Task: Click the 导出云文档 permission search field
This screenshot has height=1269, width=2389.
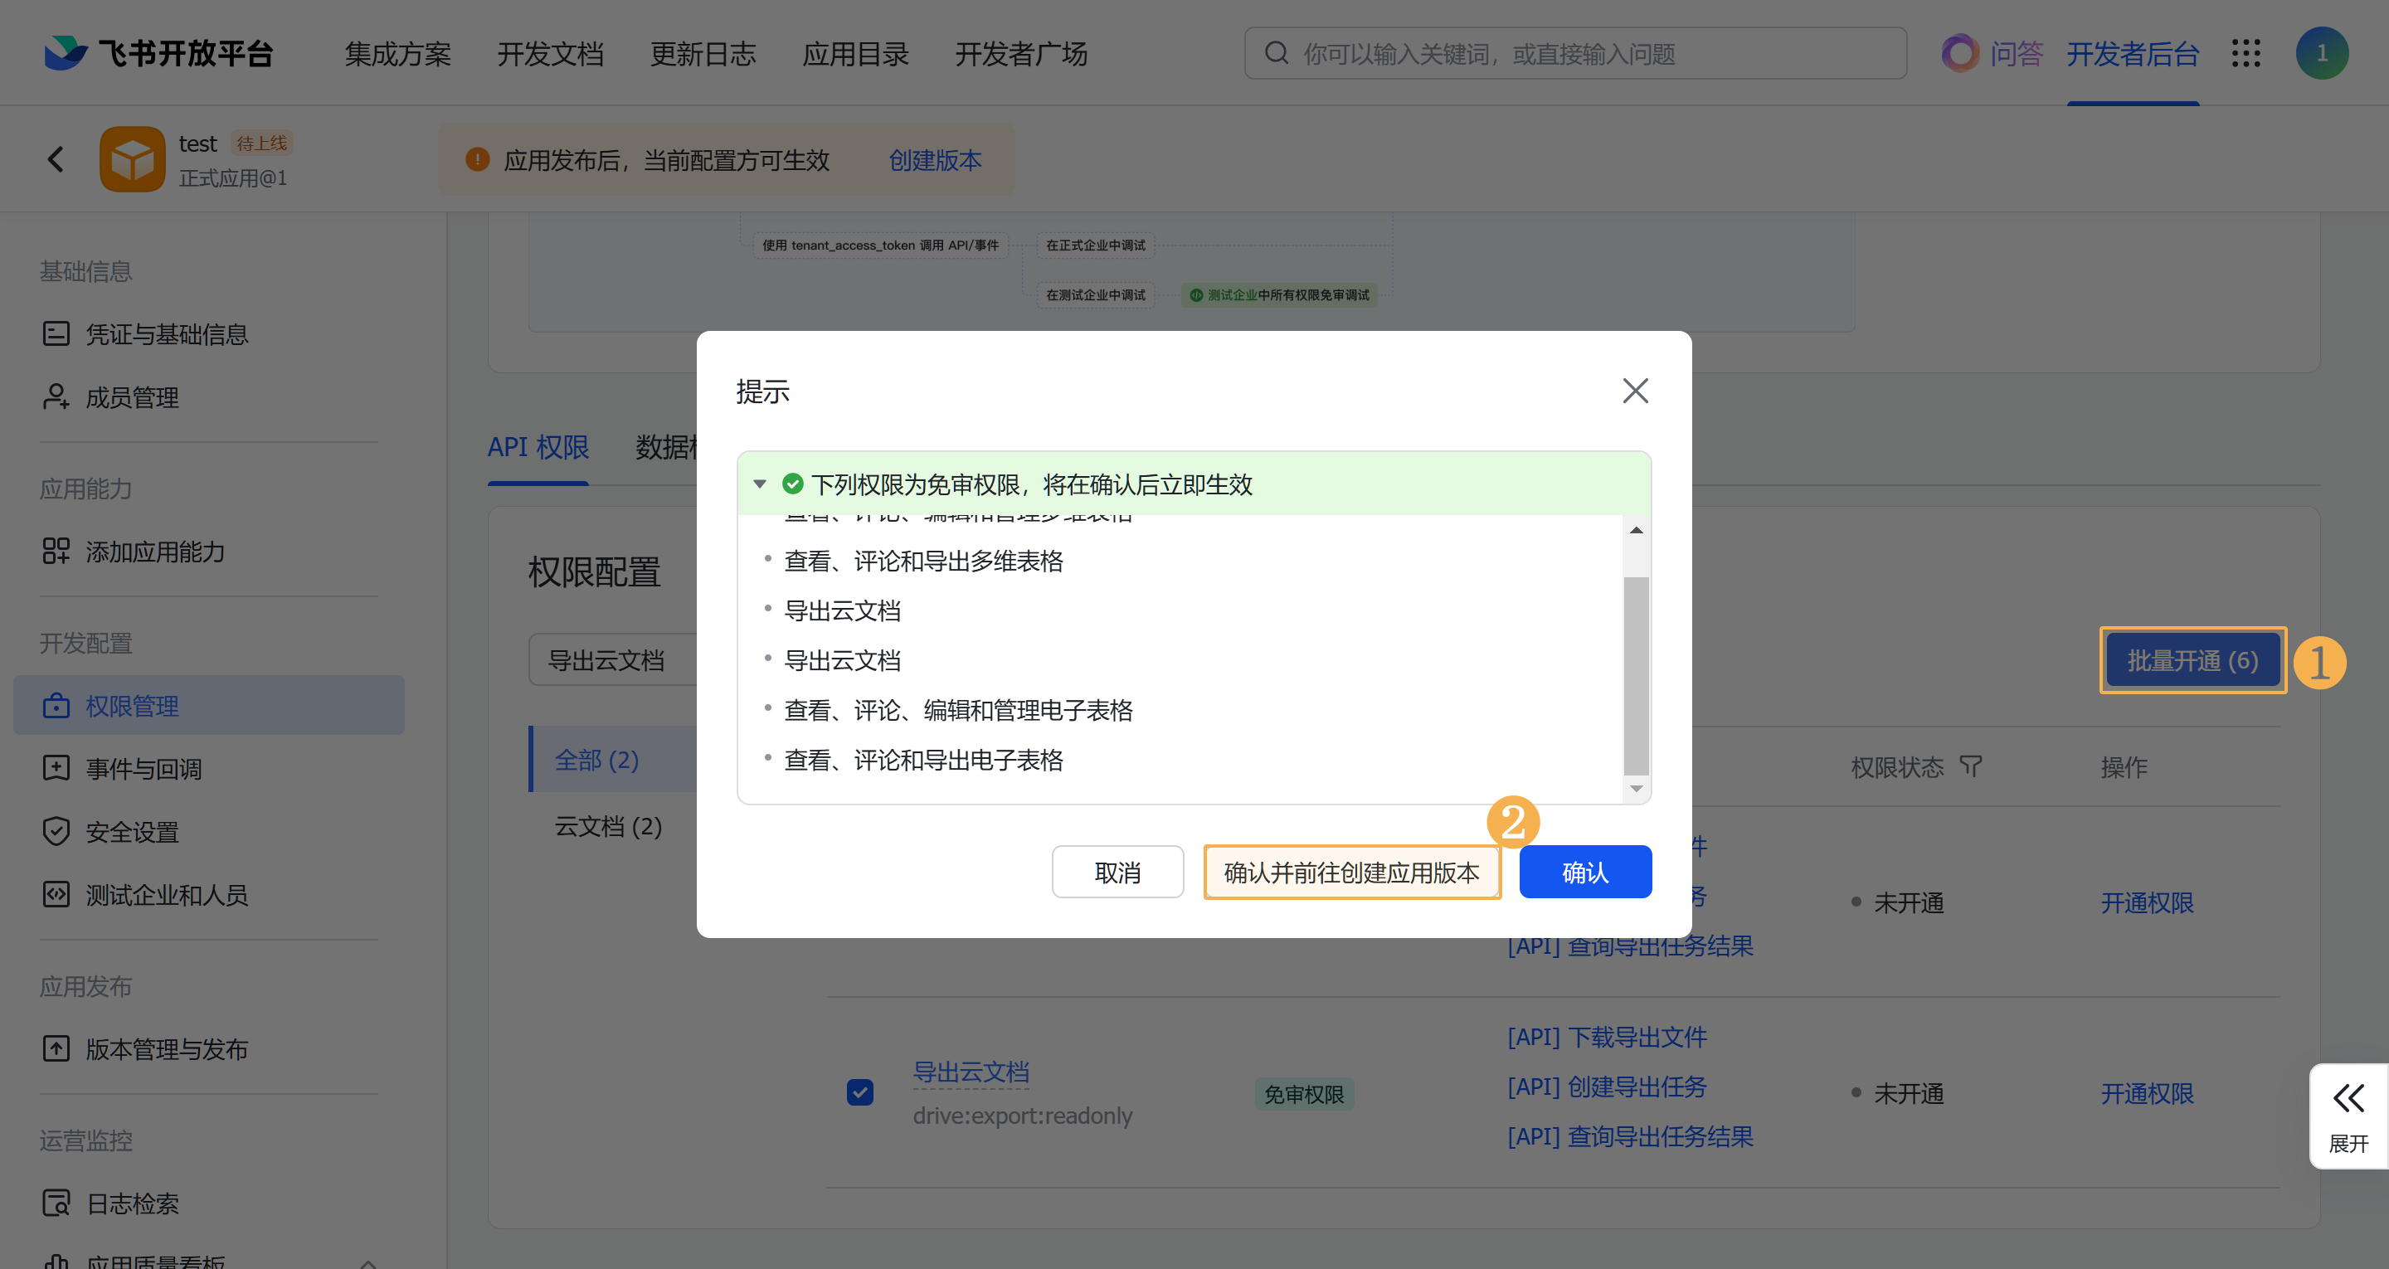Action: 613,659
